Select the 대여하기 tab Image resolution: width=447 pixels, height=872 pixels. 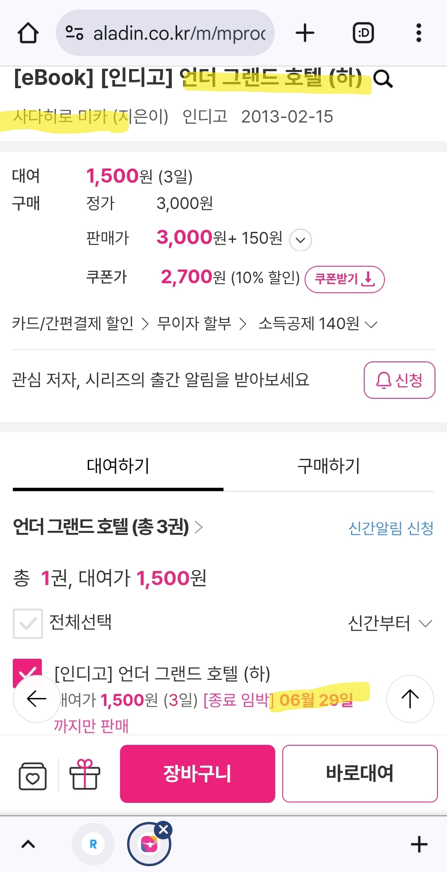[x=118, y=466]
